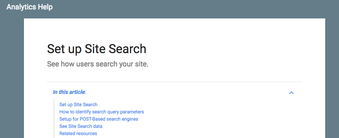Viewport: 339px width, 138px height.
Task: Click empty row space between In this article and chevron
Action: [186, 92]
